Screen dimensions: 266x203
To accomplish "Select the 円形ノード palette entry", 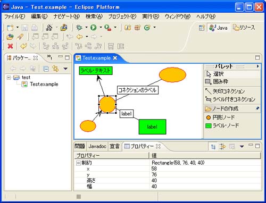I will pyautogui.click(x=232, y=117).
